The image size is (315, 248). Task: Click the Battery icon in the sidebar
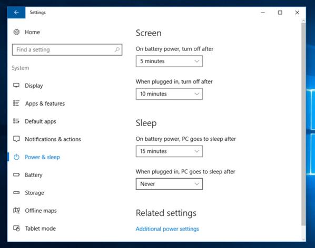tap(16, 174)
